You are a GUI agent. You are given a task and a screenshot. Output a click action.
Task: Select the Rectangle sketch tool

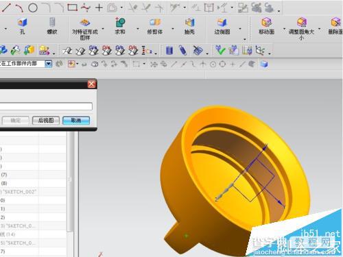[72, 8]
